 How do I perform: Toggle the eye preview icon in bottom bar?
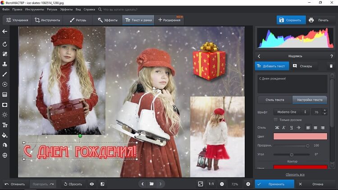[91, 184]
